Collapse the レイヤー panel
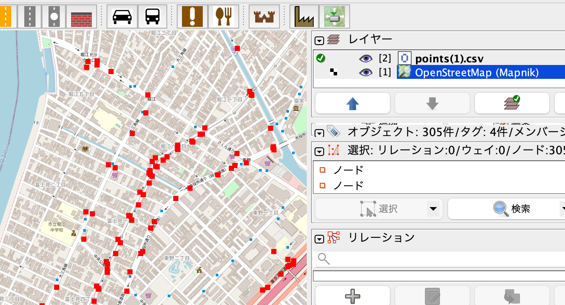This screenshot has height=305, width=565. click(319, 40)
